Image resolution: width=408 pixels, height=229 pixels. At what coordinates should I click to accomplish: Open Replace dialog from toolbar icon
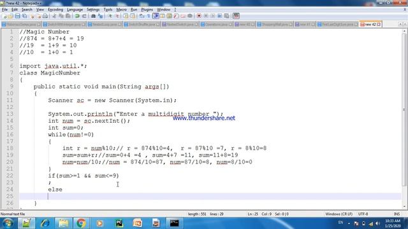tap(100, 16)
